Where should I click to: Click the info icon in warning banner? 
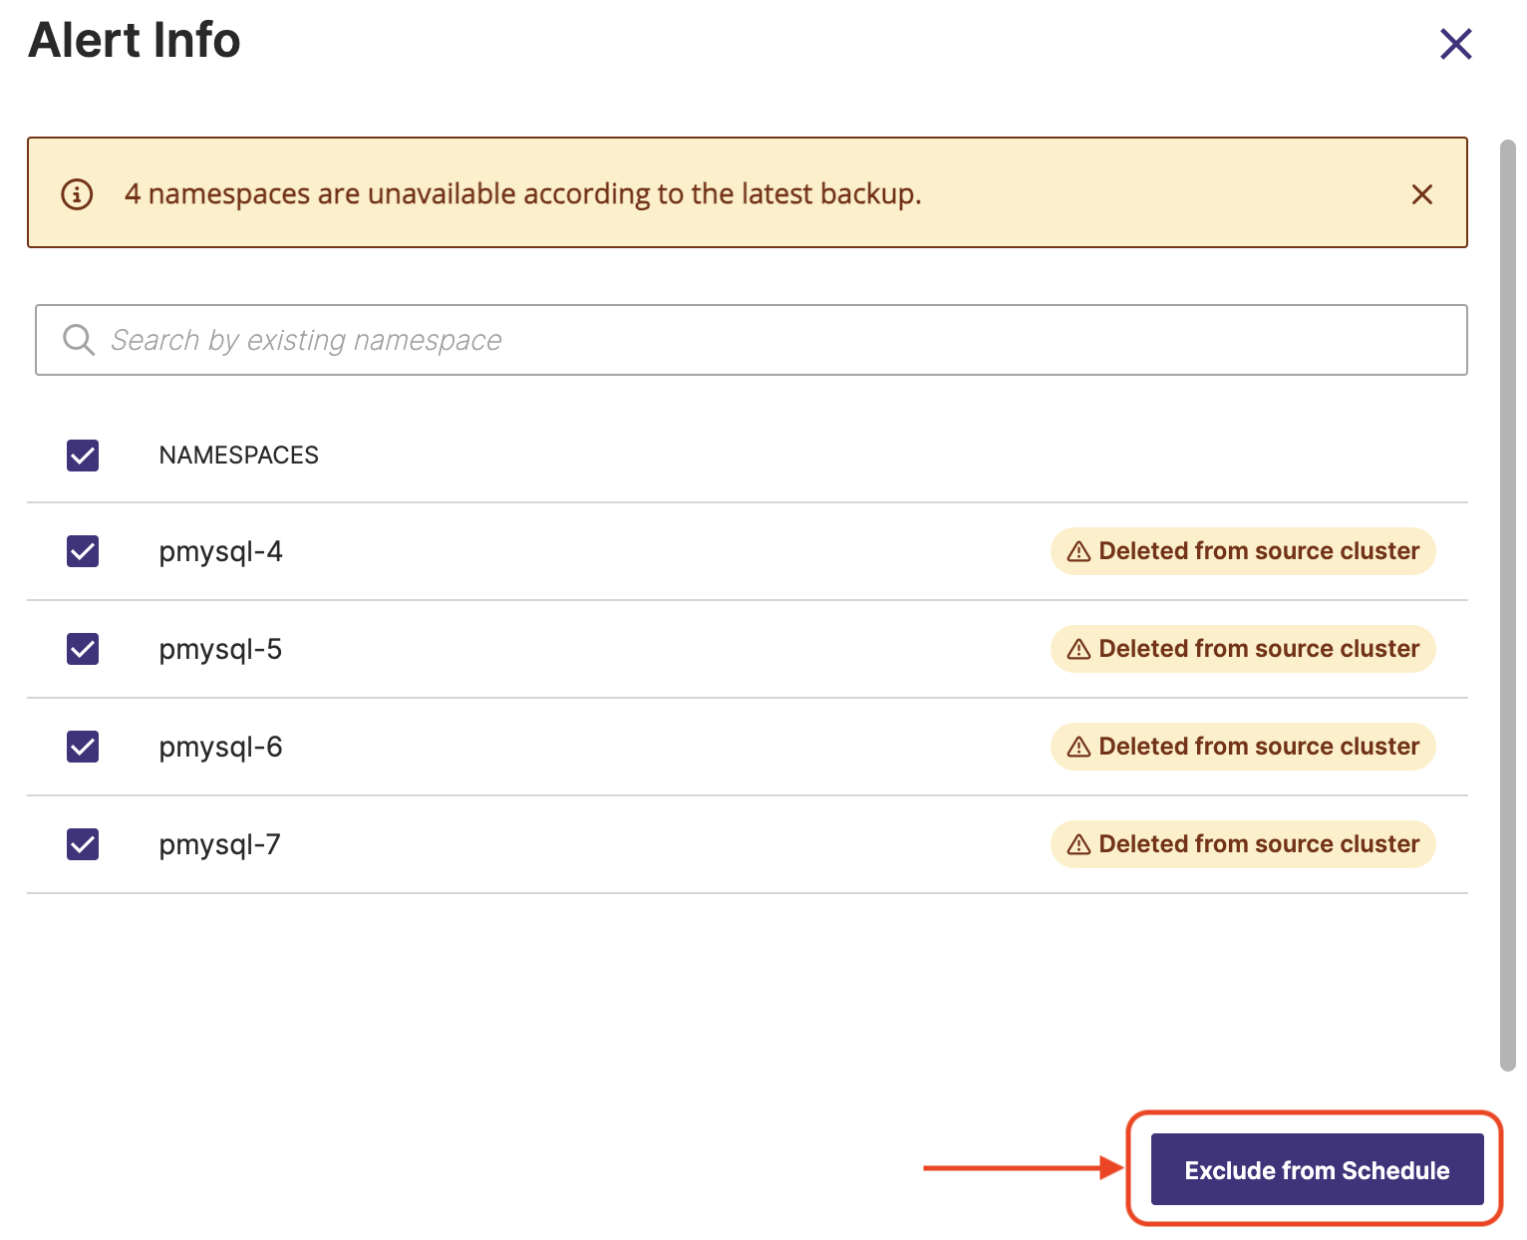click(77, 194)
